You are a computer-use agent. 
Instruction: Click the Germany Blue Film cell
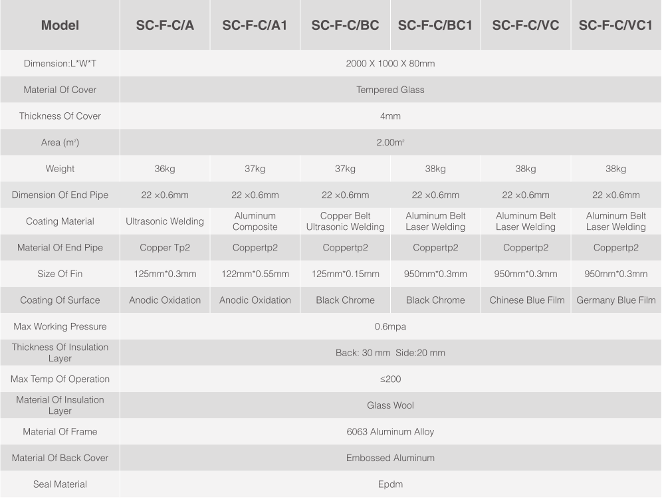click(616, 300)
